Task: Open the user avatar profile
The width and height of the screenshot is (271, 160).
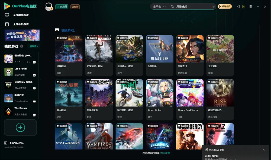Action: [x=49, y=6]
